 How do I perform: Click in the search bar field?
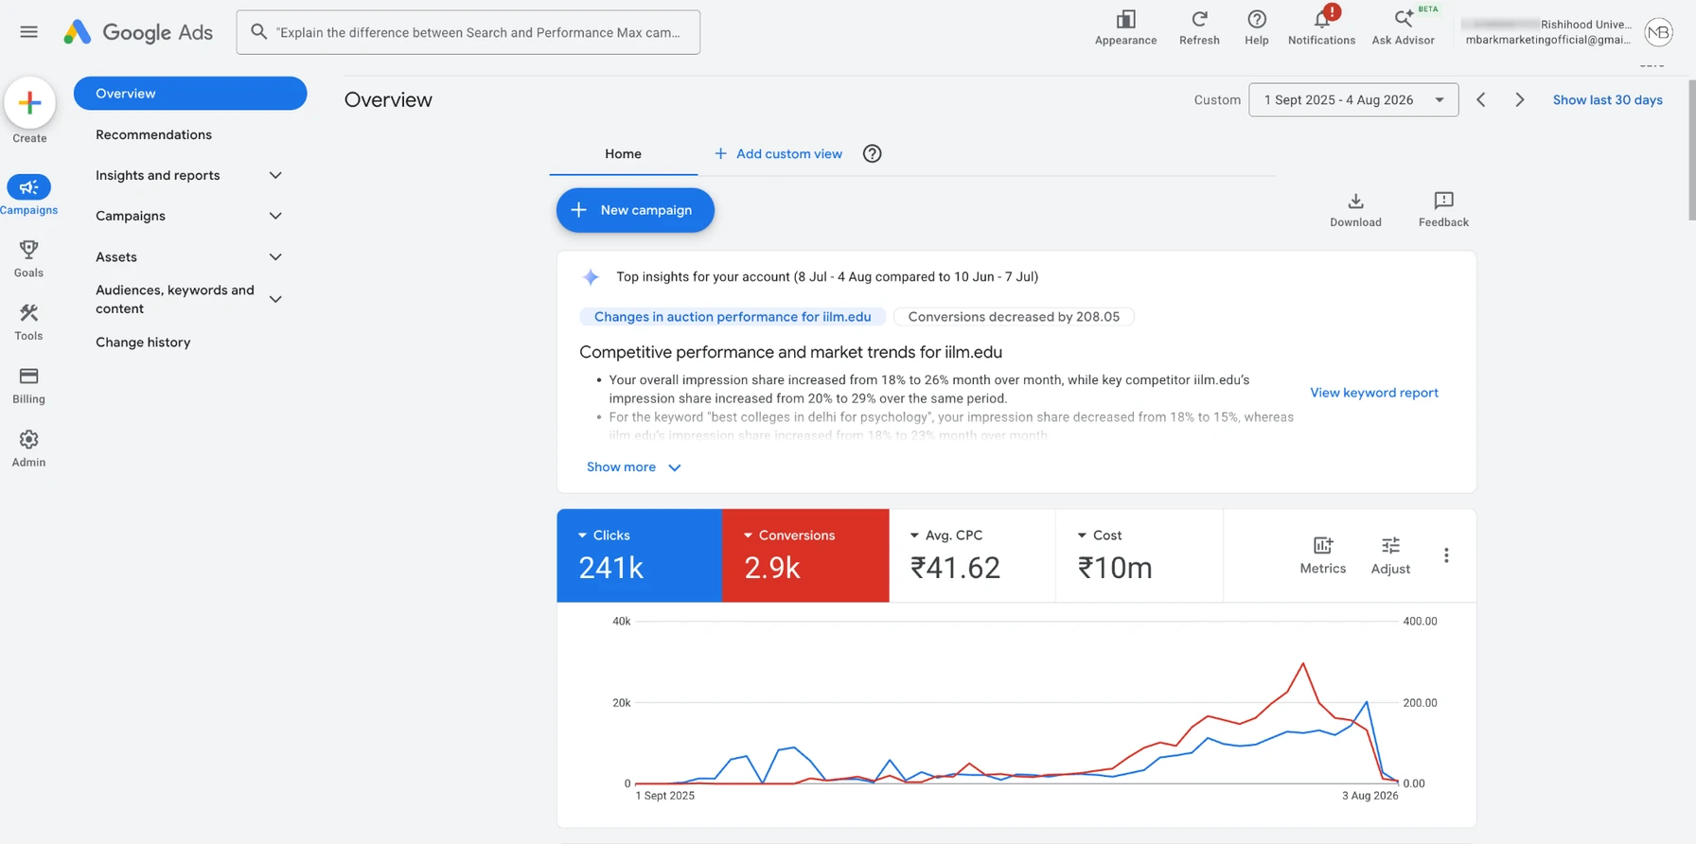click(468, 32)
